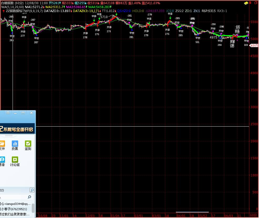Click the yellow gold bar icon
This screenshot has height=218, width=259.
[246, 3]
